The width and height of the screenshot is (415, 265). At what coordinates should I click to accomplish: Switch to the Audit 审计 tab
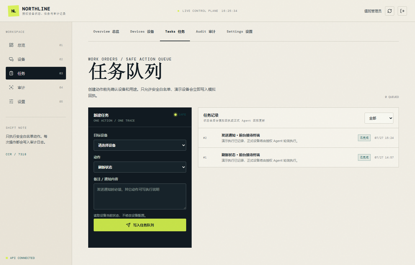[x=205, y=32]
